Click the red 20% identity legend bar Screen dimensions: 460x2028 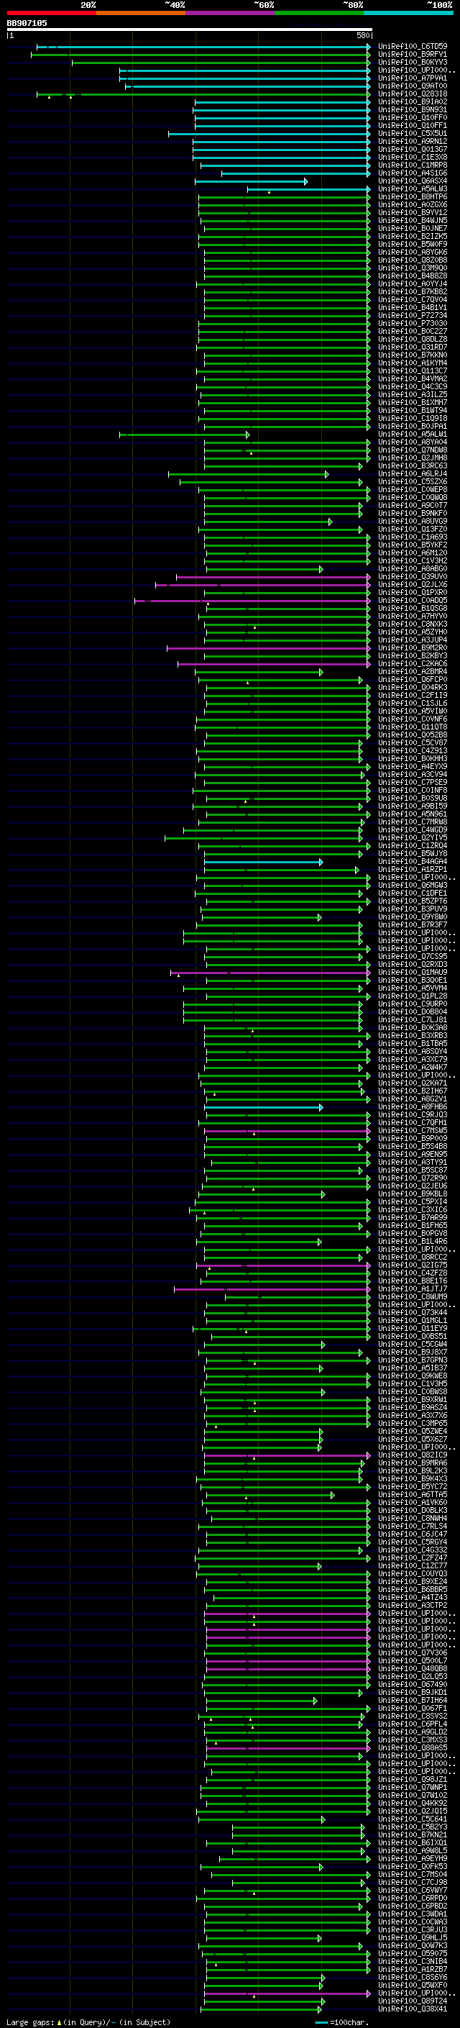(51, 13)
